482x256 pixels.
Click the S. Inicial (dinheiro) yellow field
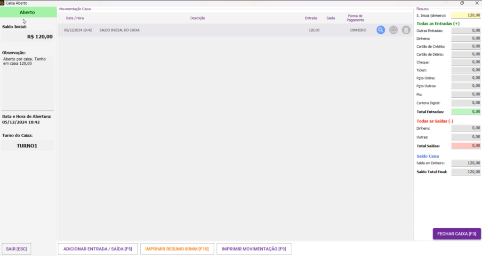pyautogui.click(x=466, y=16)
